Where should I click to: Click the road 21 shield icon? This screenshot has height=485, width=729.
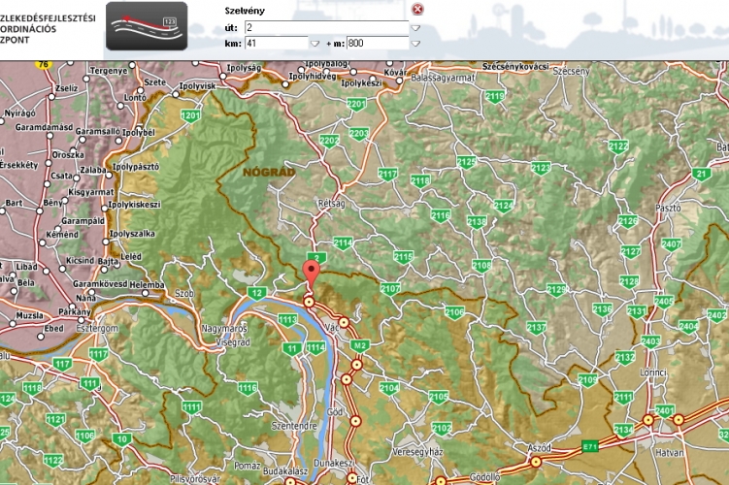point(702,174)
